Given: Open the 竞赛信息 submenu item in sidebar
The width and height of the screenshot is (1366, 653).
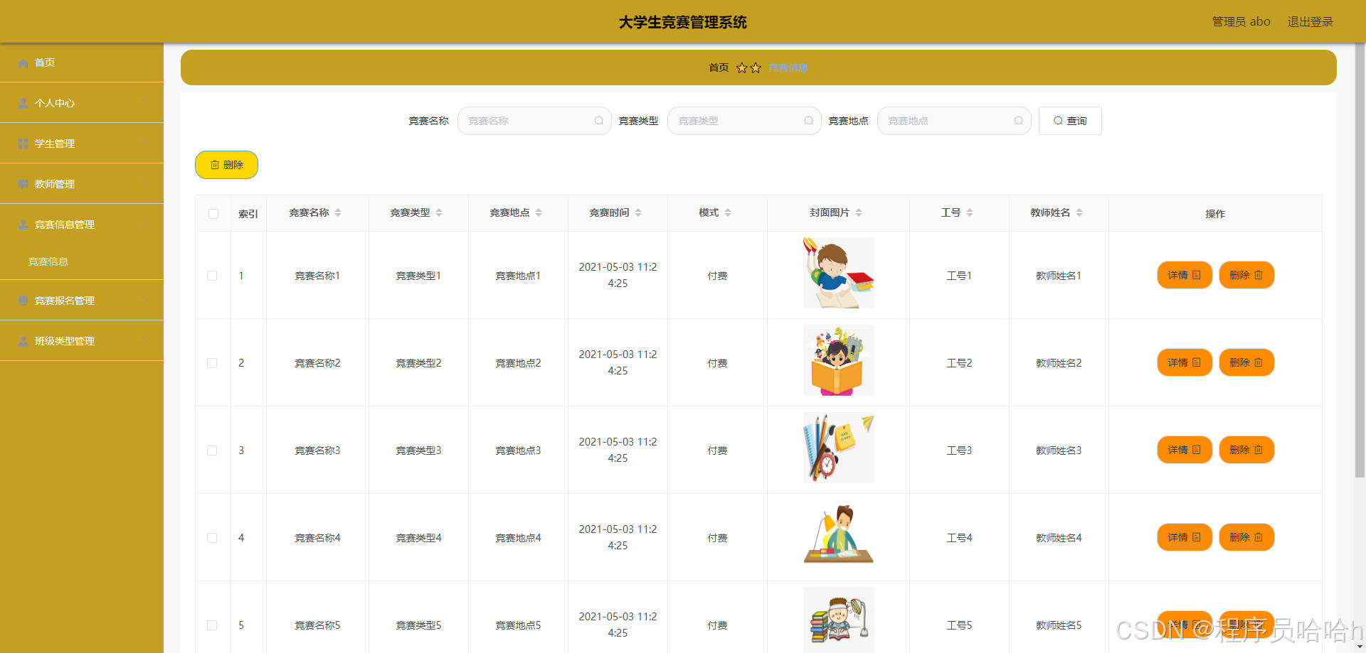Looking at the screenshot, I should (48, 261).
